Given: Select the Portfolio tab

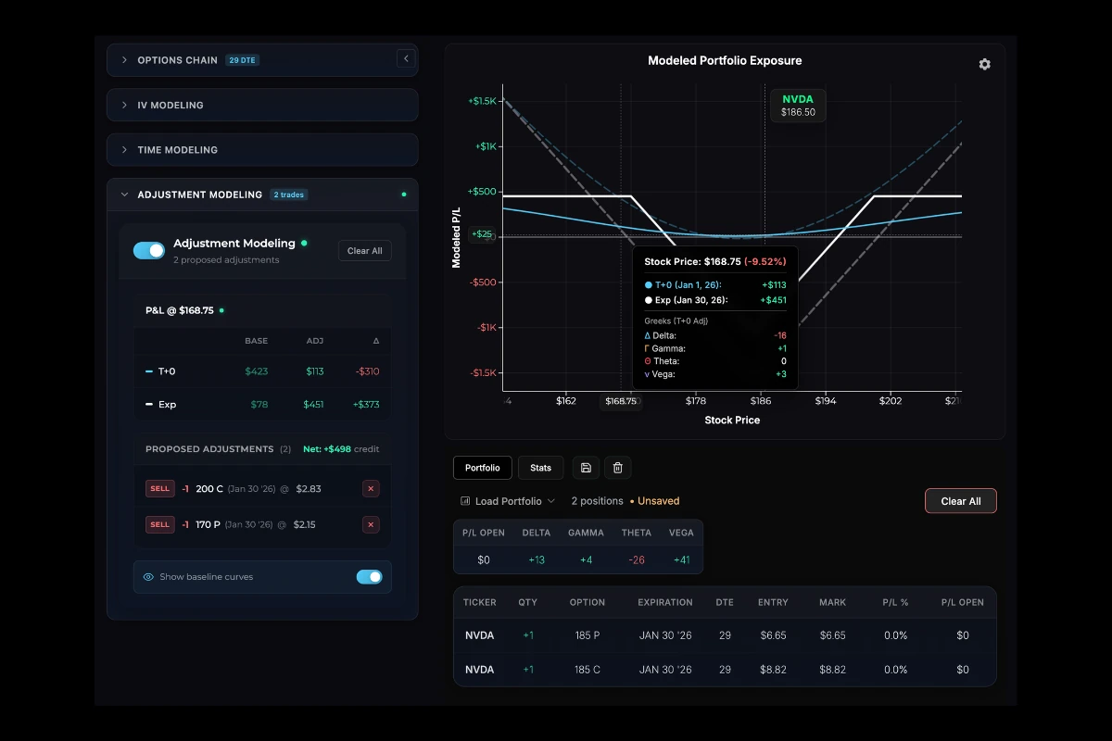Looking at the screenshot, I should click(x=482, y=468).
